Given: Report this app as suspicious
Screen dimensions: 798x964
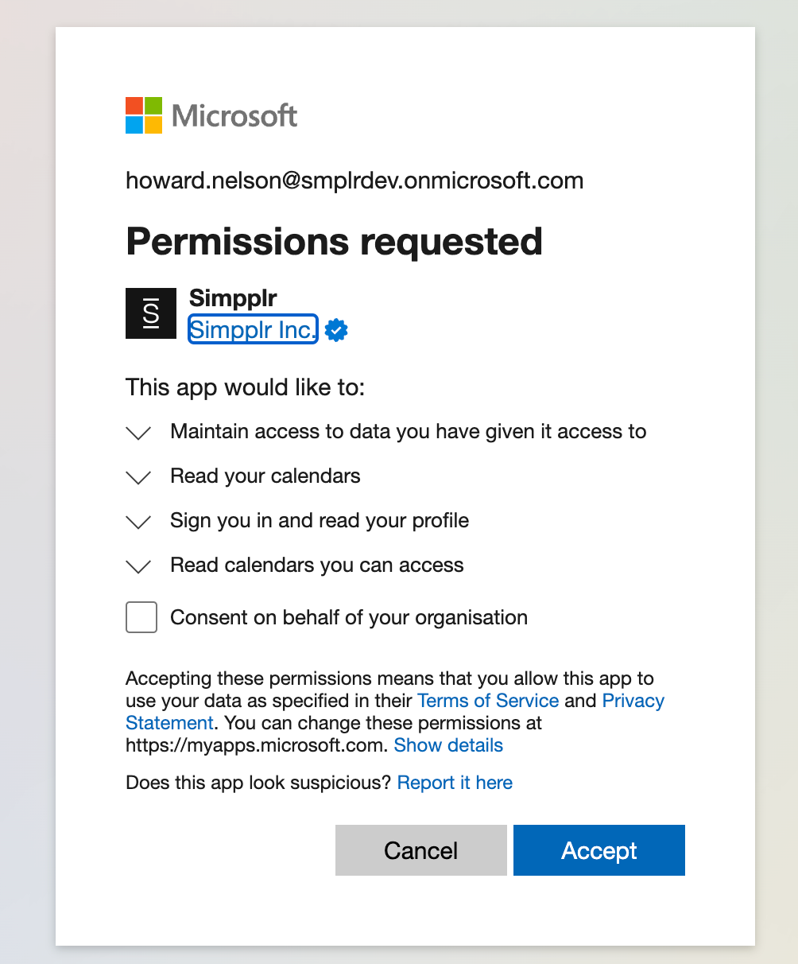Looking at the screenshot, I should [x=455, y=783].
